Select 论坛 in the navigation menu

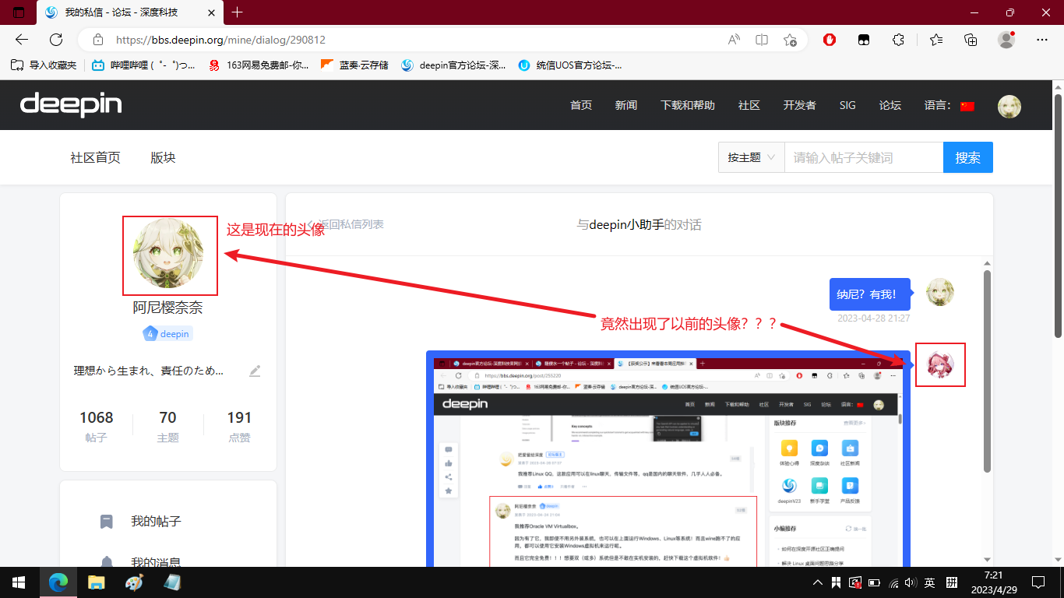(890, 105)
